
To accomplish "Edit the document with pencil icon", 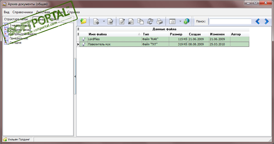I will click(122, 21).
